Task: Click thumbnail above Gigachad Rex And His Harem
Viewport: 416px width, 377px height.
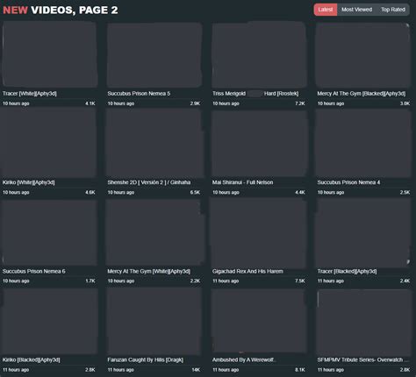Action: (x=259, y=232)
